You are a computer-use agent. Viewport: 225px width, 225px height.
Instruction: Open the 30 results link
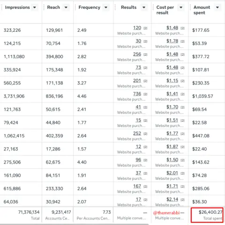(x=138, y=41)
